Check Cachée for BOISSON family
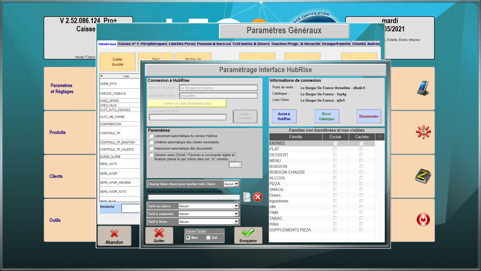This screenshot has width=481, height=271. (x=361, y=166)
